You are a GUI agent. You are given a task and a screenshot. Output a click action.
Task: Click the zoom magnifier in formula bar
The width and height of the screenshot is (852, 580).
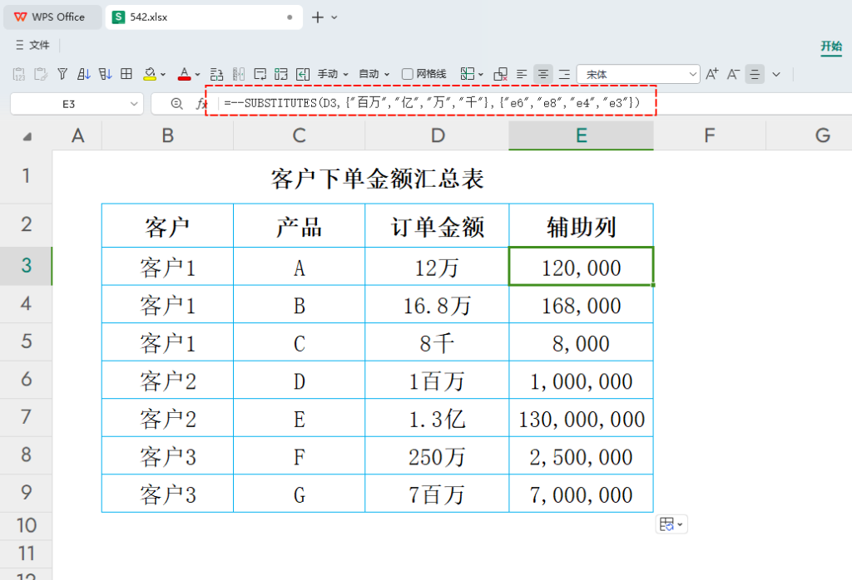(x=176, y=104)
